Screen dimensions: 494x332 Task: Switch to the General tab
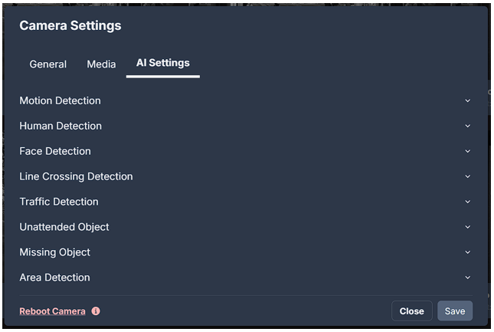coord(48,64)
